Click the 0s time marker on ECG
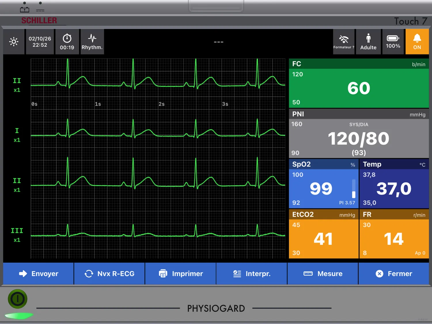432x324 pixels. click(x=35, y=104)
